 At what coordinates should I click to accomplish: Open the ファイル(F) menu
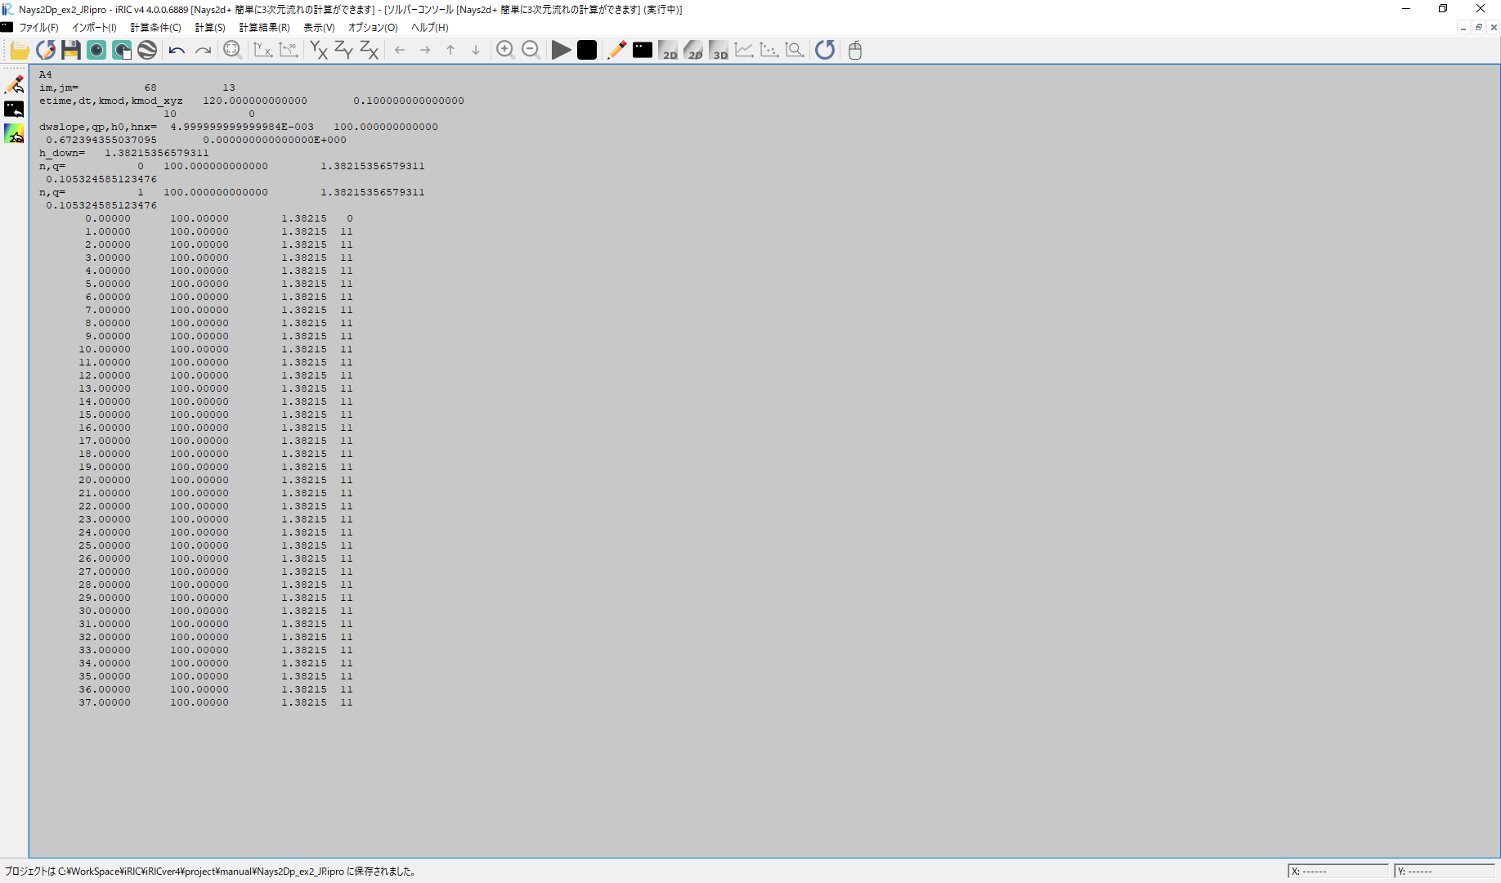click(38, 28)
